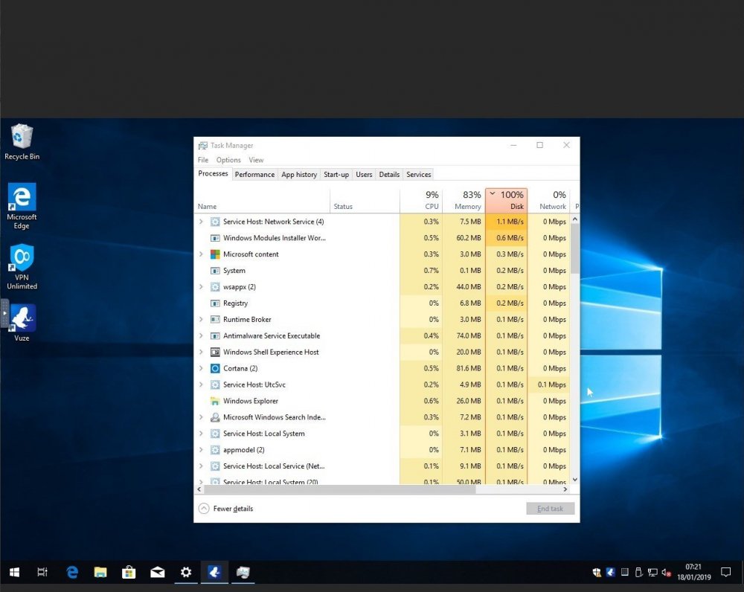Expand the Microsoft content process

click(x=201, y=254)
